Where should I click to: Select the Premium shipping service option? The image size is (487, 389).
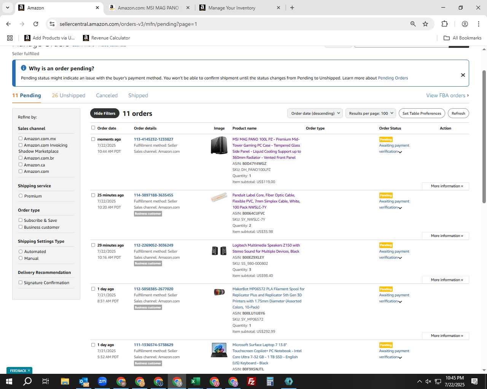[x=21, y=196]
